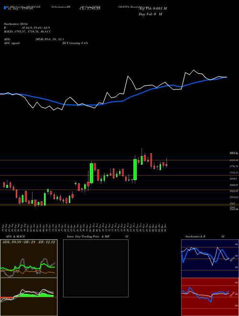Click the blue SMA legend square
The image size is (239, 316).
tap(5, 8)
